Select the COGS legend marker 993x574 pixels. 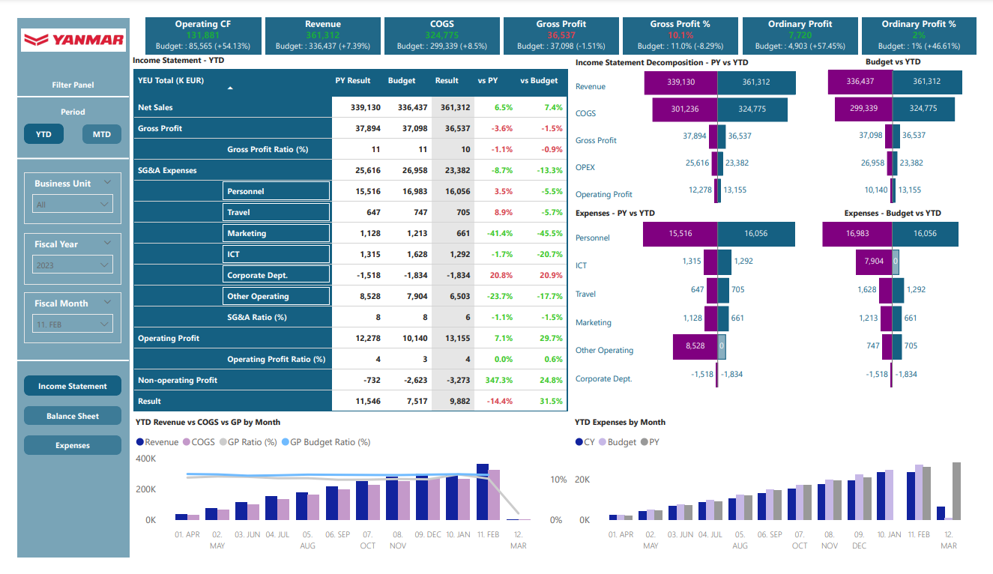[185, 441]
